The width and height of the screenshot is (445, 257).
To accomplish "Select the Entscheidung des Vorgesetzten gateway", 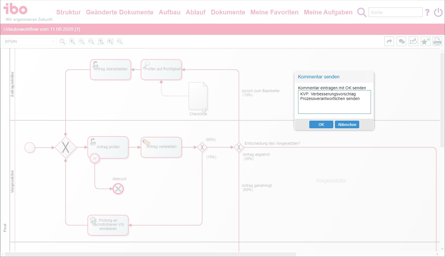I will tap(239, 148).
